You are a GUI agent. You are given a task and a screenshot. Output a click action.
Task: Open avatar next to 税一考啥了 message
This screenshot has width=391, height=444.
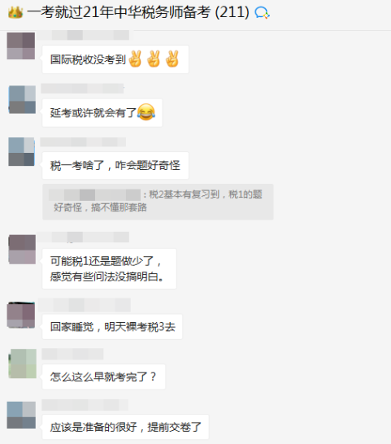(x=21, y=152)
